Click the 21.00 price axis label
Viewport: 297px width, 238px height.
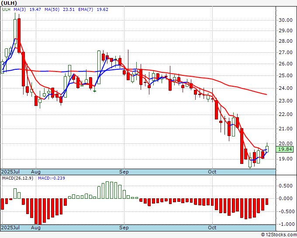click(x=286, y=129)
